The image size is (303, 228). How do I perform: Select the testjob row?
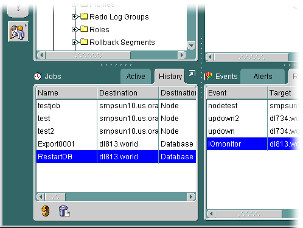pos(116,106)
